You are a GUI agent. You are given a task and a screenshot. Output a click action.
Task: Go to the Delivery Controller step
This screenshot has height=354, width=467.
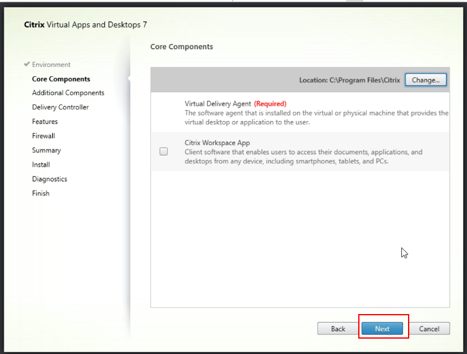(x=60, y=108)
